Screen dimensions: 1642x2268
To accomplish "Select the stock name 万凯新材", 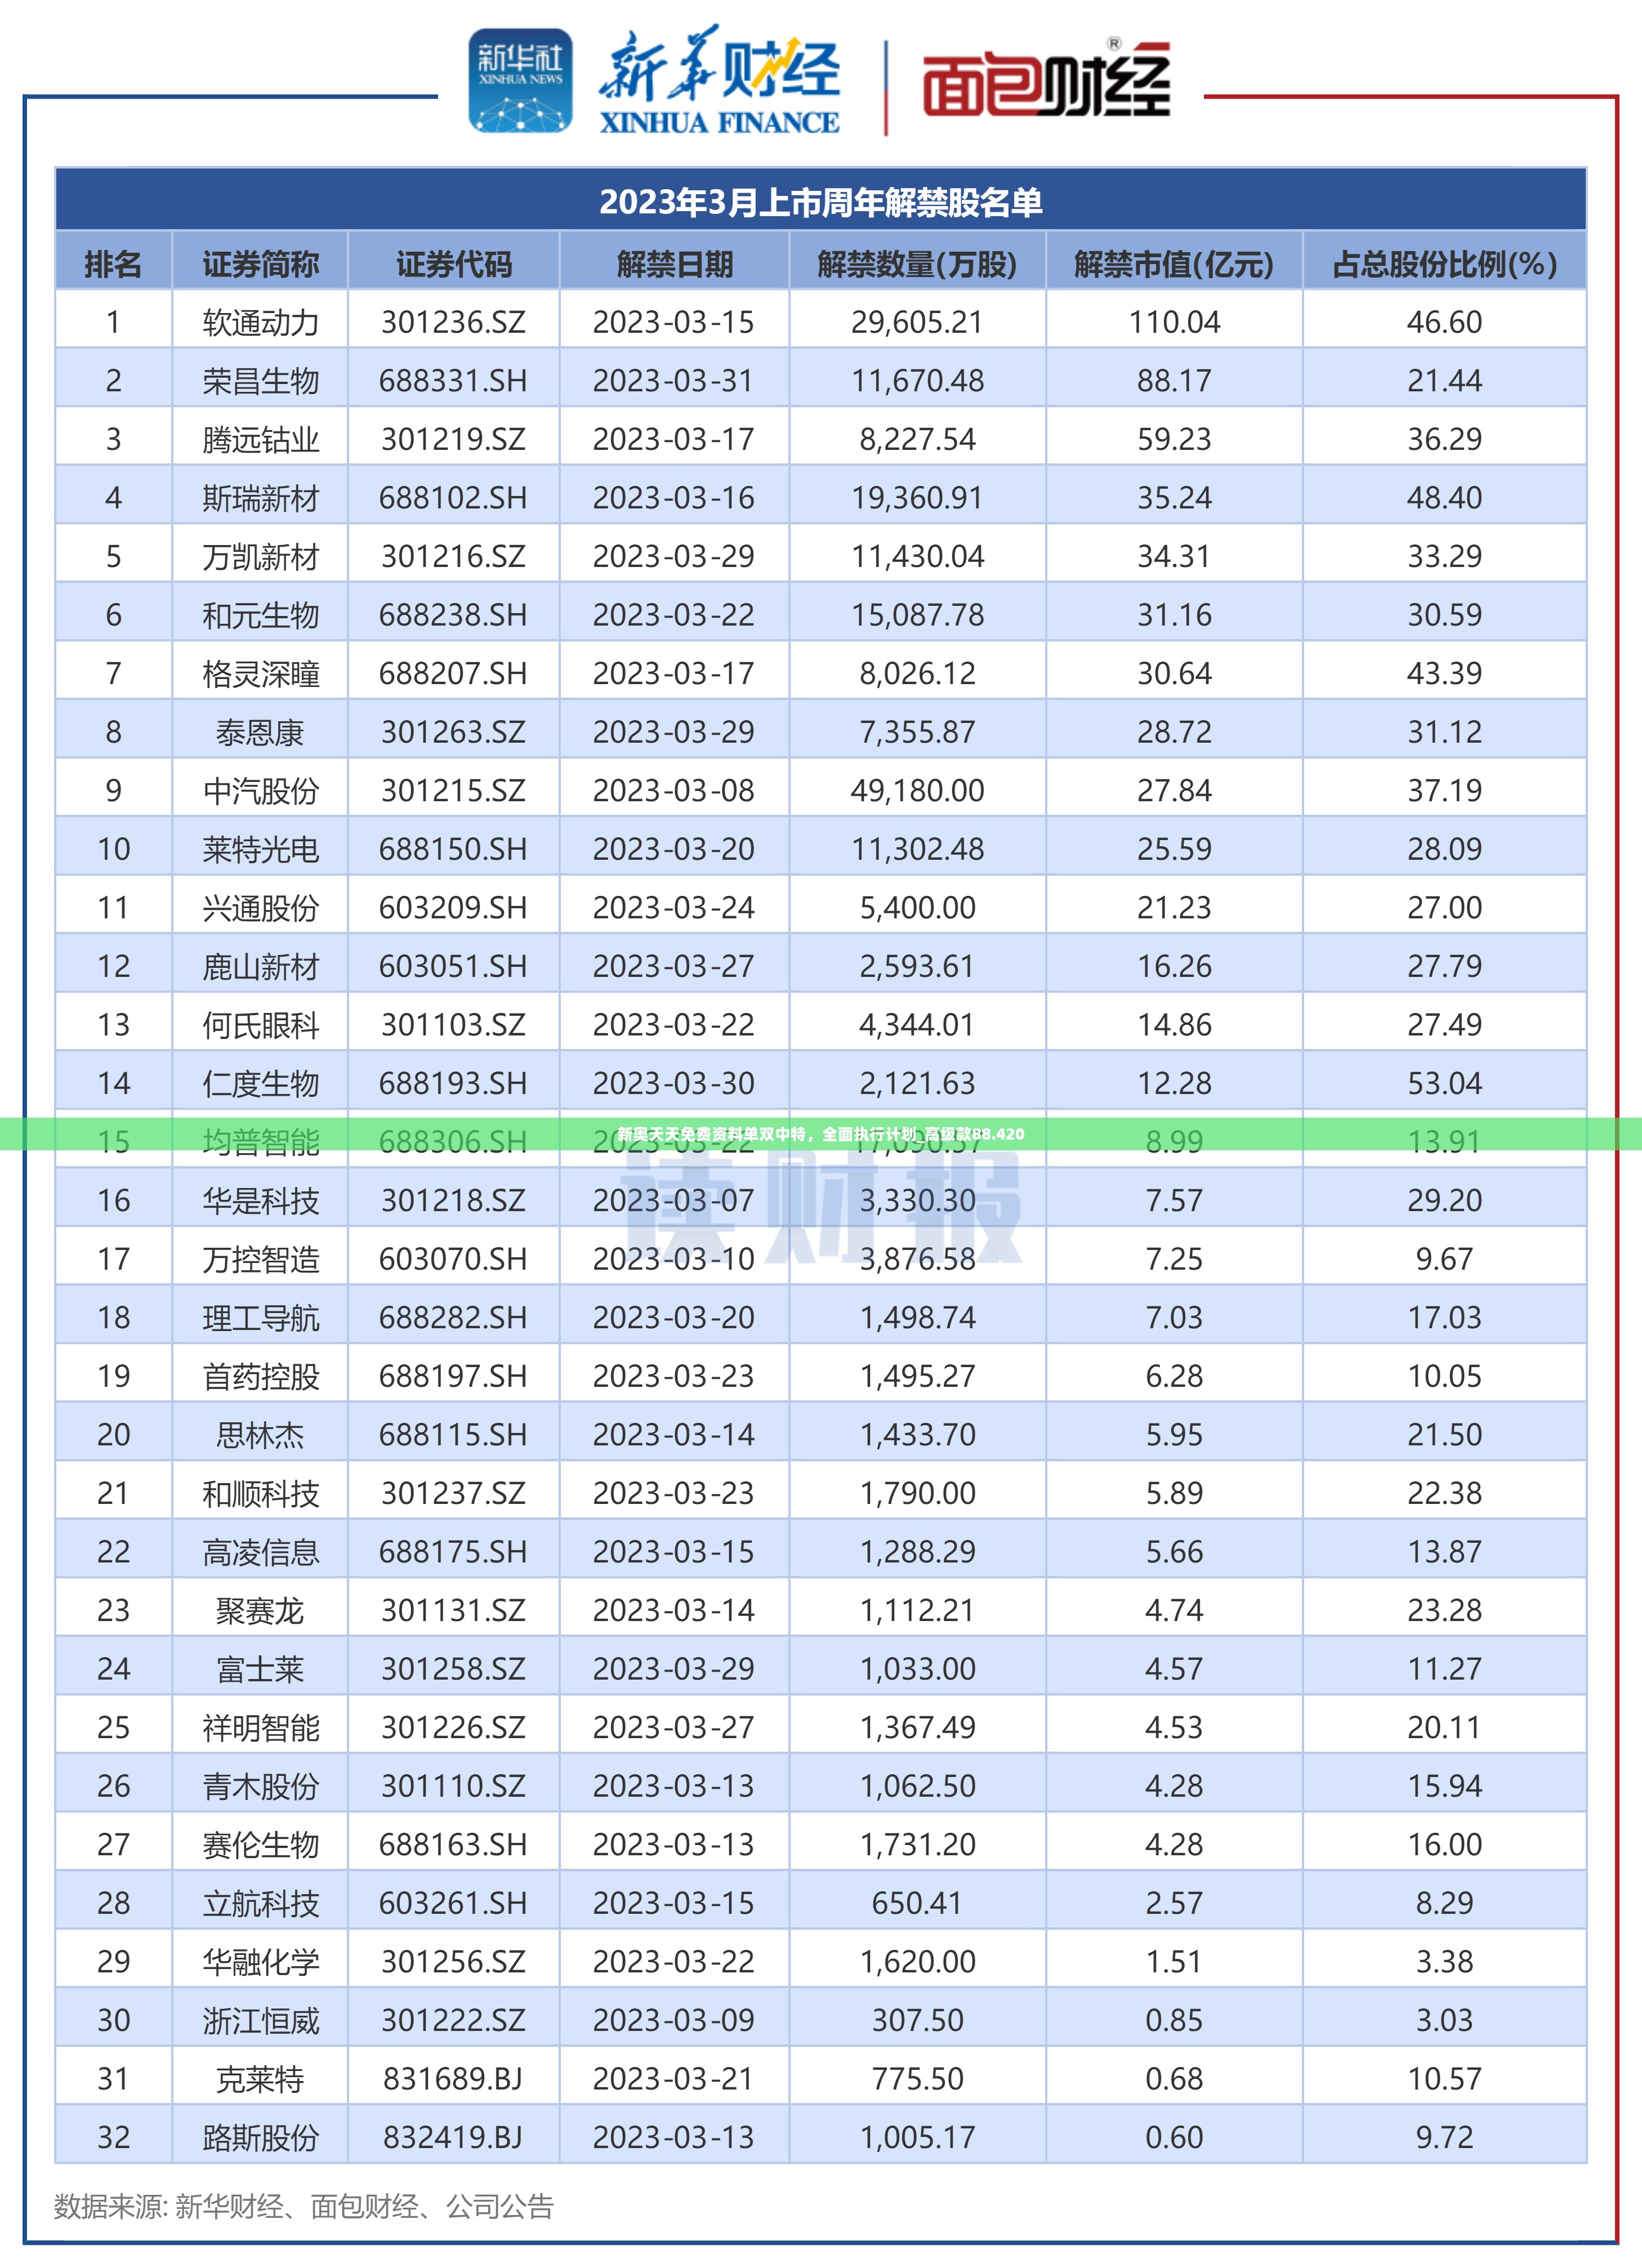I will click(260, 557).
